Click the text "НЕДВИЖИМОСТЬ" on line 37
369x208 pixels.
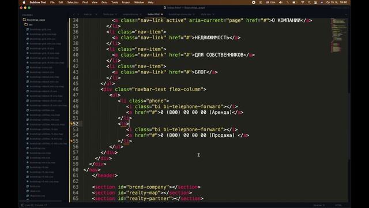tap(212, 38)
